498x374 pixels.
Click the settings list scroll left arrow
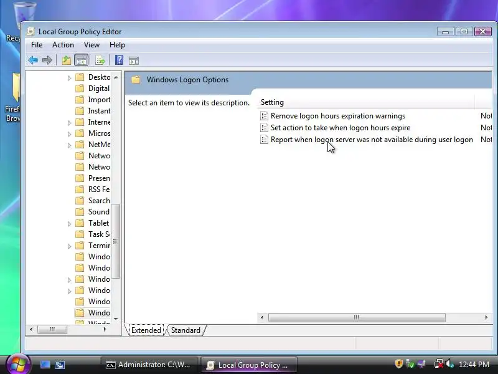tap(262, 317)
